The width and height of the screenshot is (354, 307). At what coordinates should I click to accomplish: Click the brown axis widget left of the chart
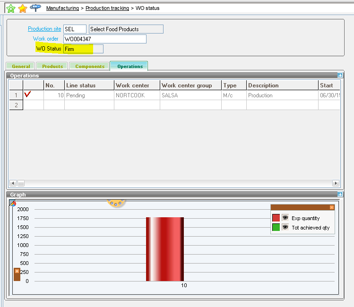[x=17, y=274]
